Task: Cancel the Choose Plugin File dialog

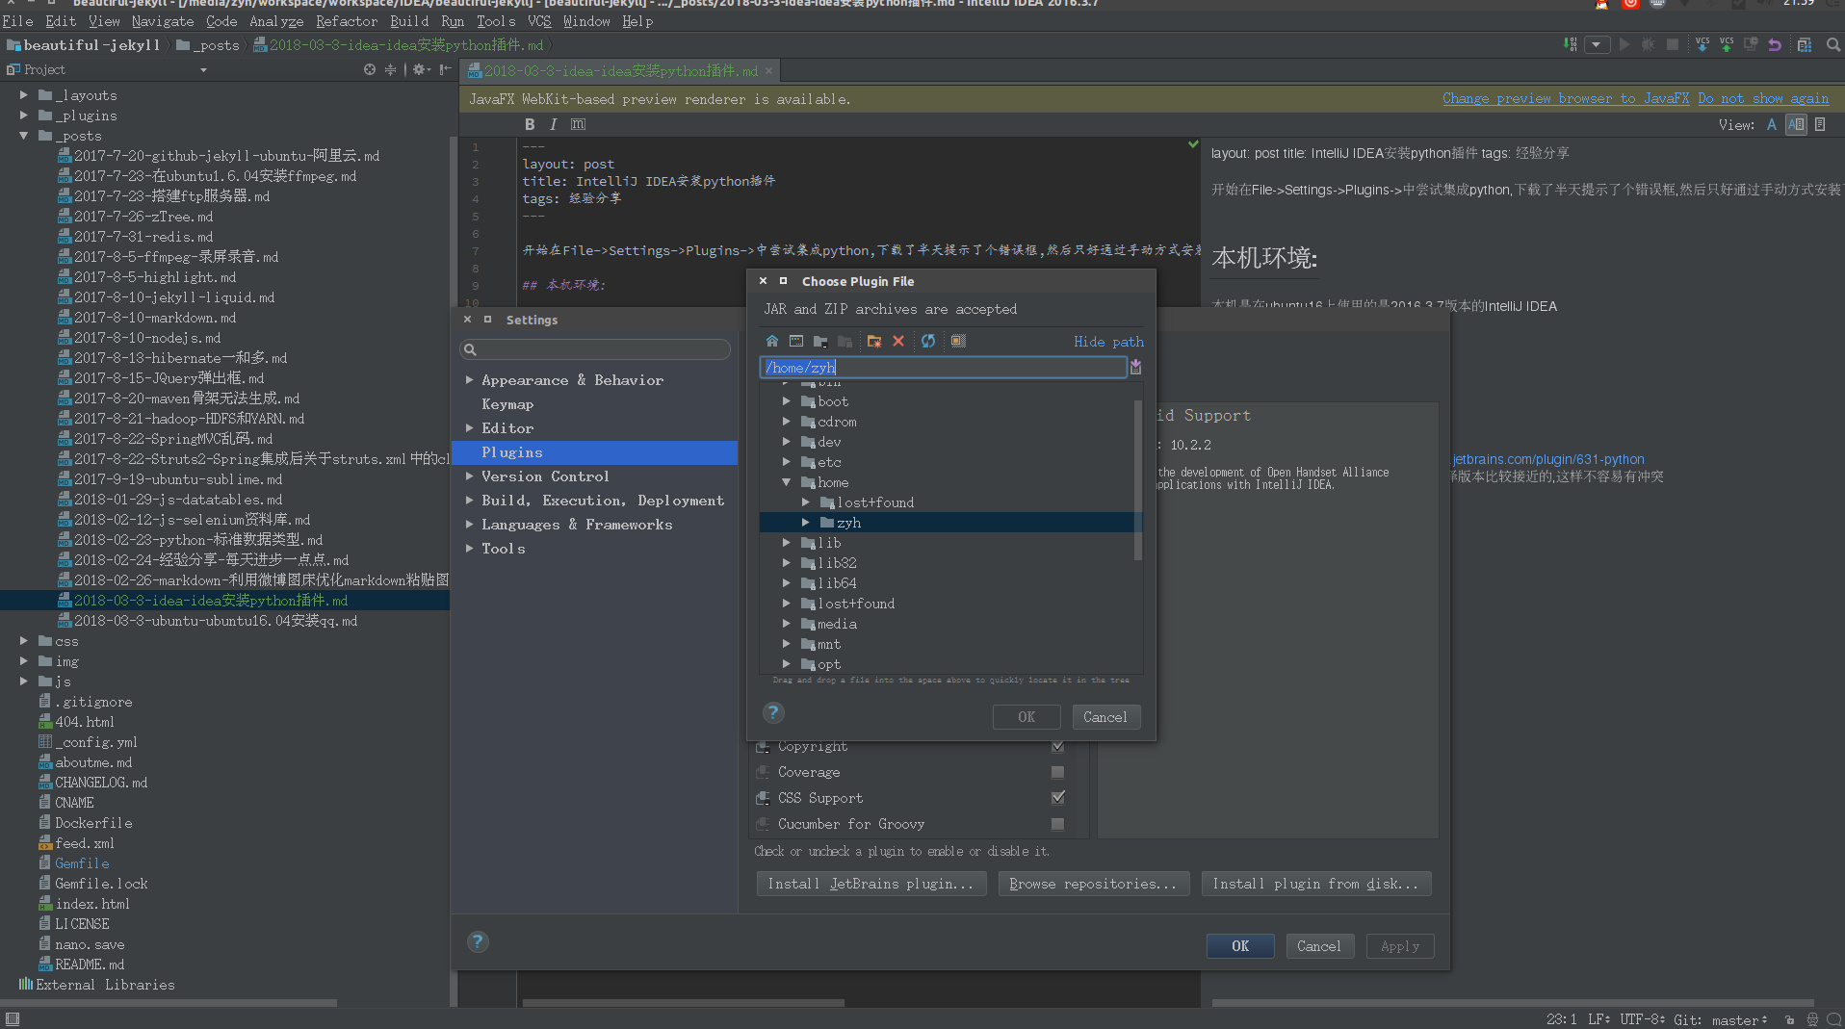Action: 1105,717
